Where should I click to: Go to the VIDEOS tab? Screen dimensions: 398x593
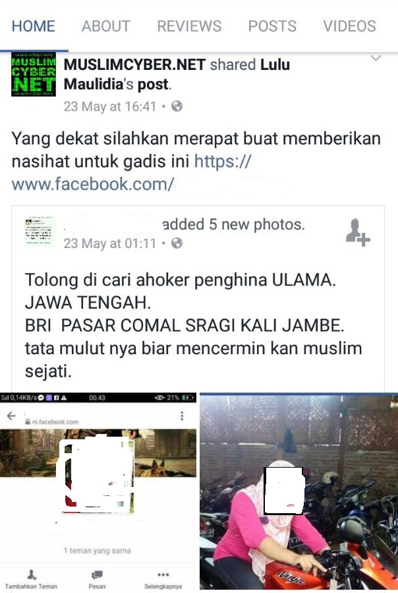coord(350,26)
